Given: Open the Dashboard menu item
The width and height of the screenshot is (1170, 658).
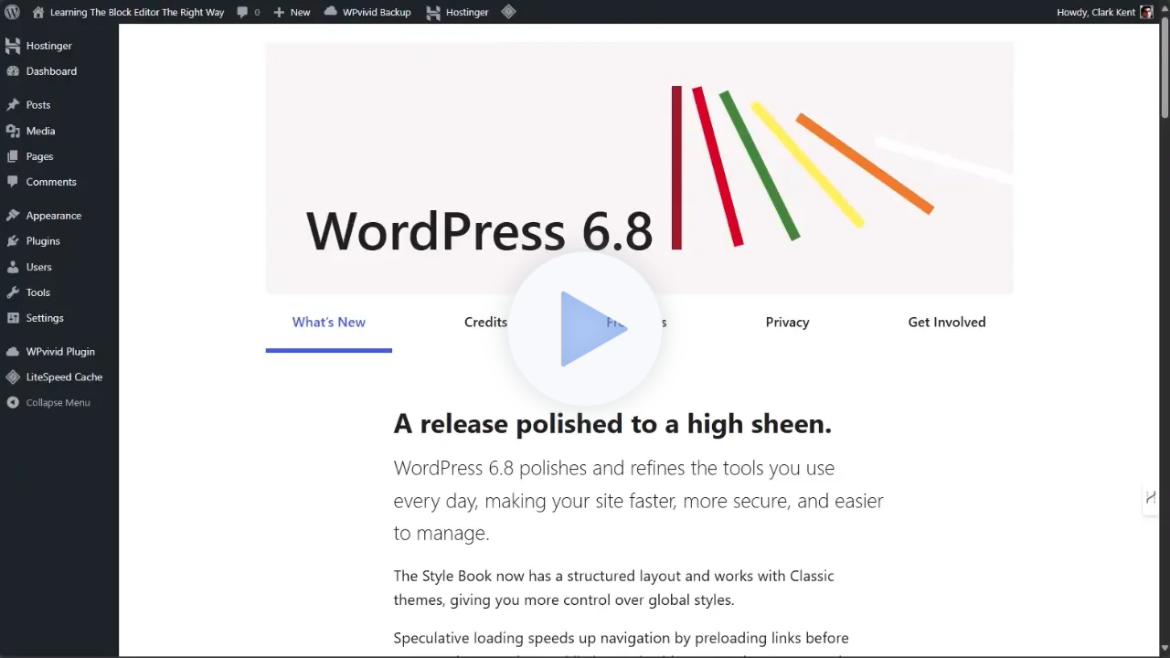Looking at the screenshot, I should (x=51, y=71).
